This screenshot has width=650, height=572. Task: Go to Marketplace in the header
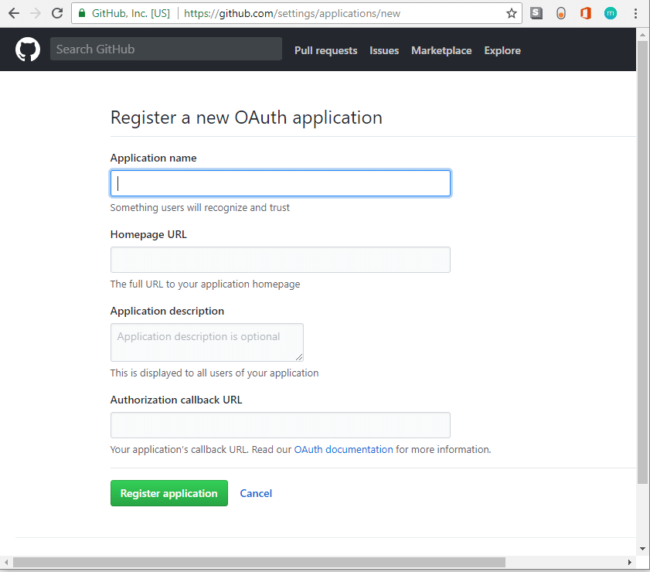coord(441,50)
